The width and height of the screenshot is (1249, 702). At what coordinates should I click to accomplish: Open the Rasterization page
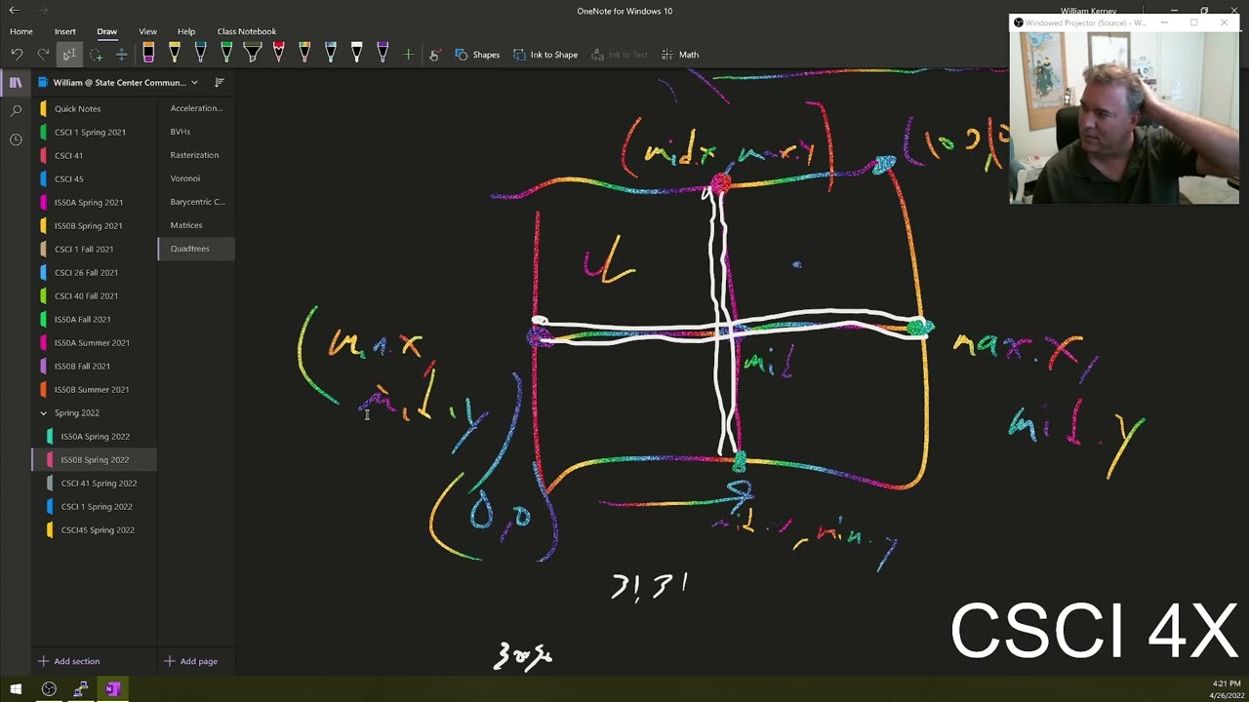point(196,155)
